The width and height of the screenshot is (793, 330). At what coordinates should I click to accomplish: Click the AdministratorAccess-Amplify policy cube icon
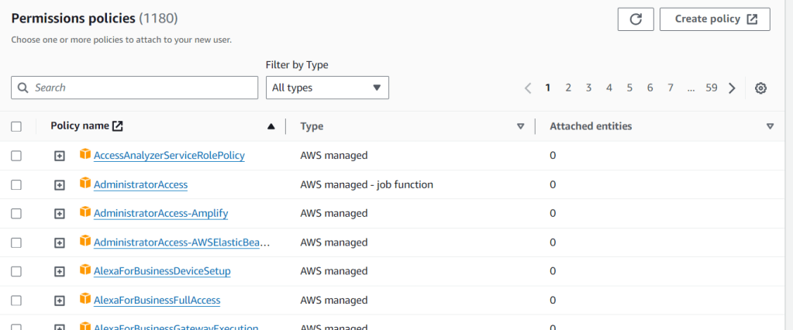point(85,212)
